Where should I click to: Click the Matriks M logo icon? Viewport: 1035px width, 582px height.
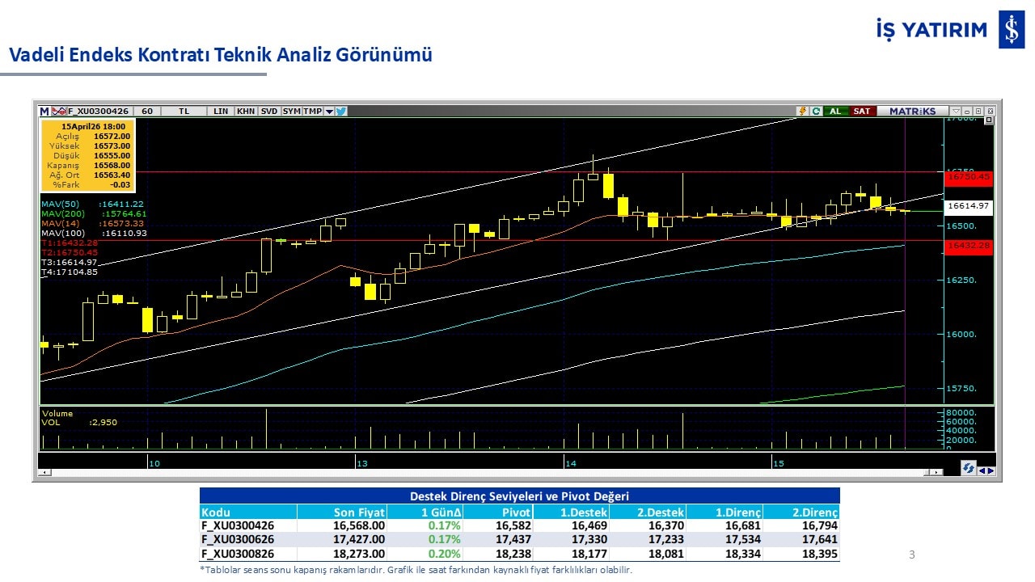(x=44, y=112)
